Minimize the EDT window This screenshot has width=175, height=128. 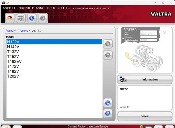click(155, 3)
